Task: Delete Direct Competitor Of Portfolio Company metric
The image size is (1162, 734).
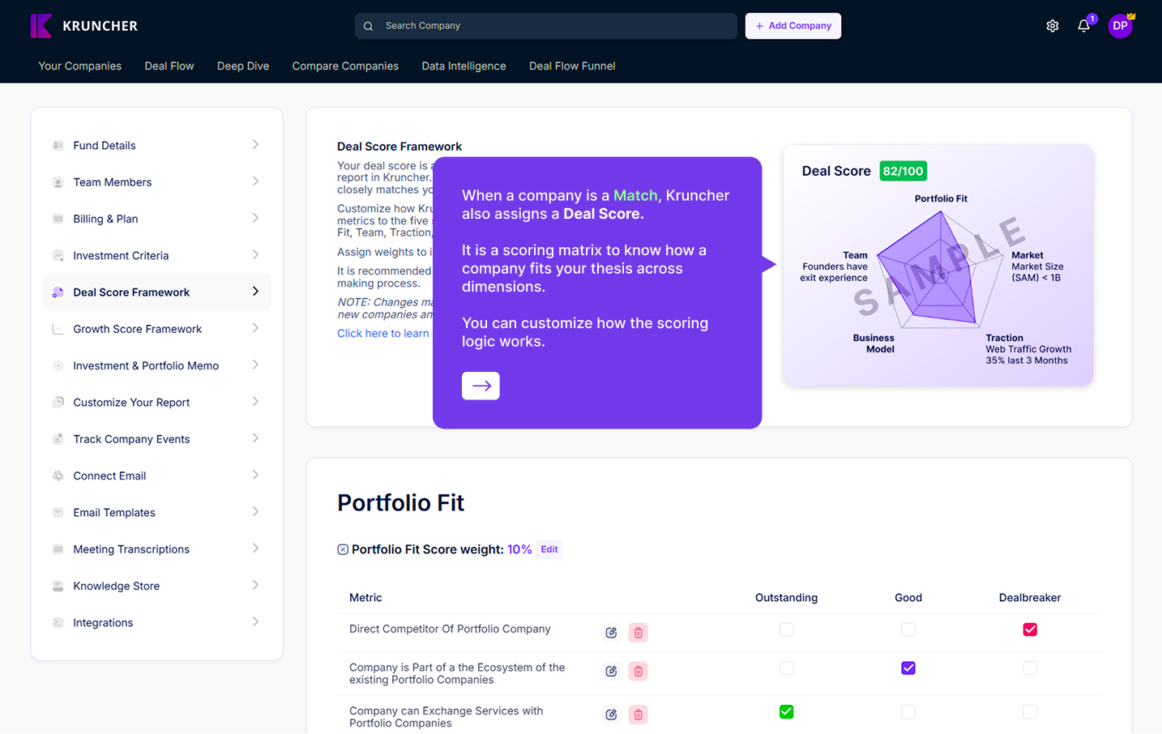Action: [639, 633]
